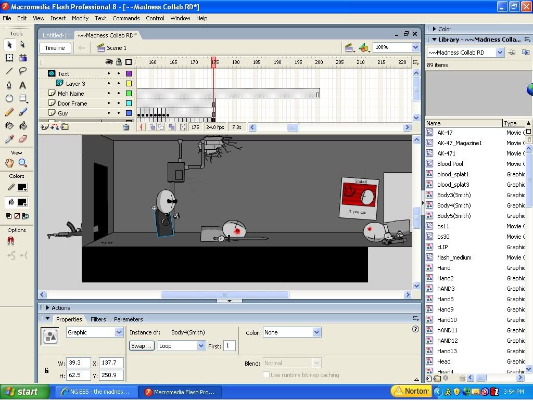Activate the Zoom magnifier tool

click(x=23, y=163)
